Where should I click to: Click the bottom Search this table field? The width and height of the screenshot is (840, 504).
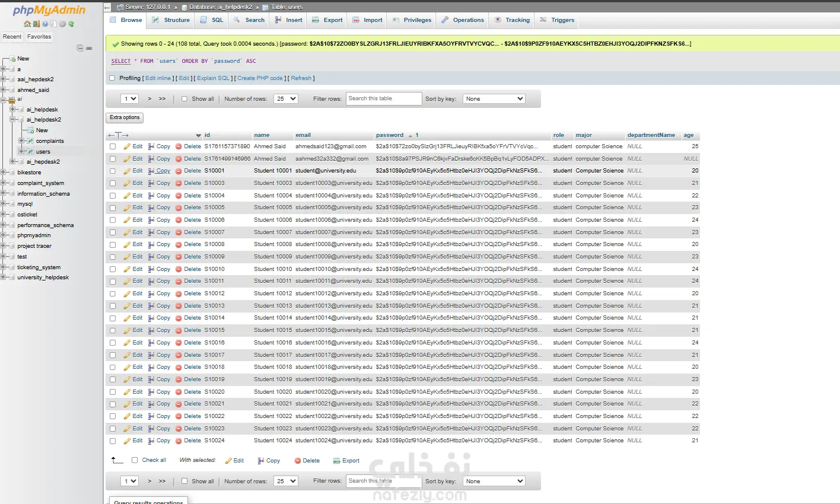click(x=384, y=481)
